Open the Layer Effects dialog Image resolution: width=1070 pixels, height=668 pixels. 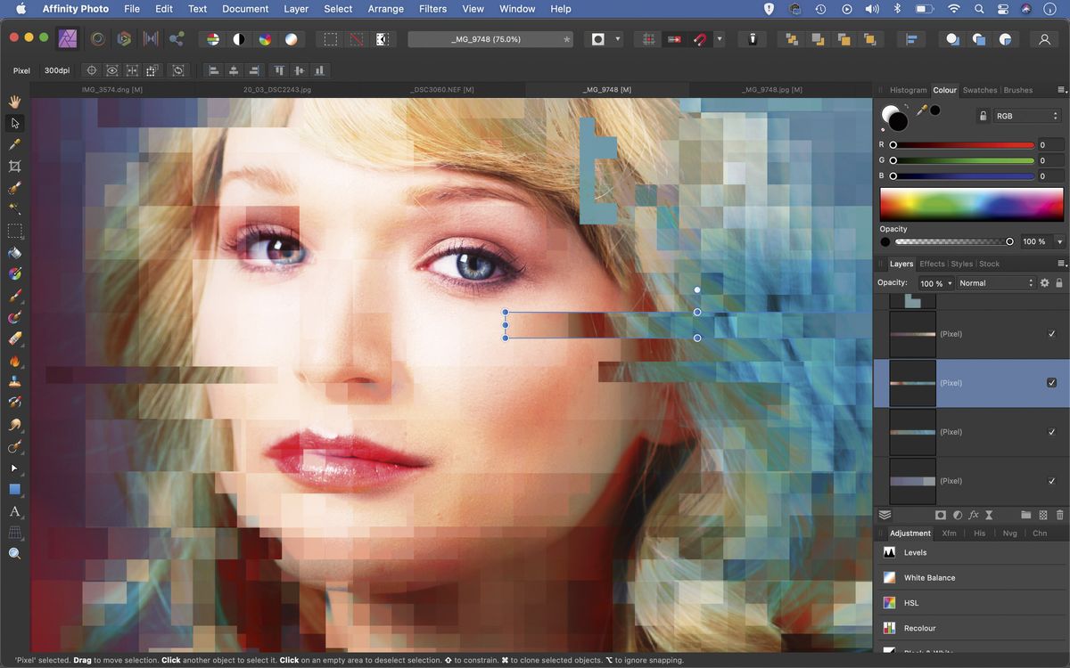click(973, 515)
